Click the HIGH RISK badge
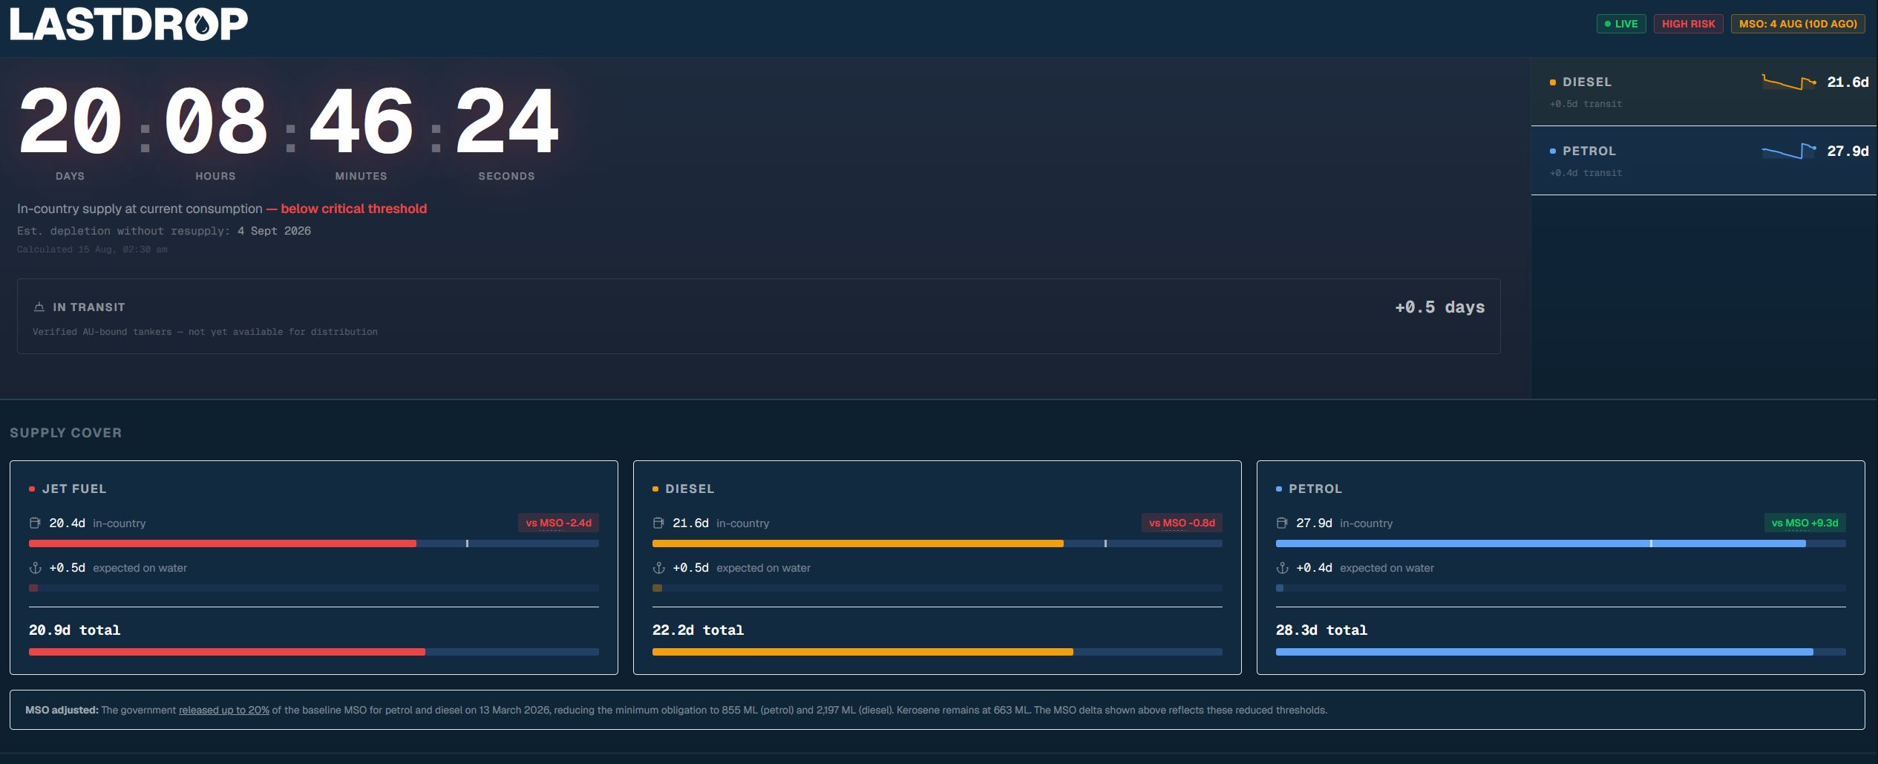Image resolution: width=1878 pixels, height=764 pixels. 1689,24
